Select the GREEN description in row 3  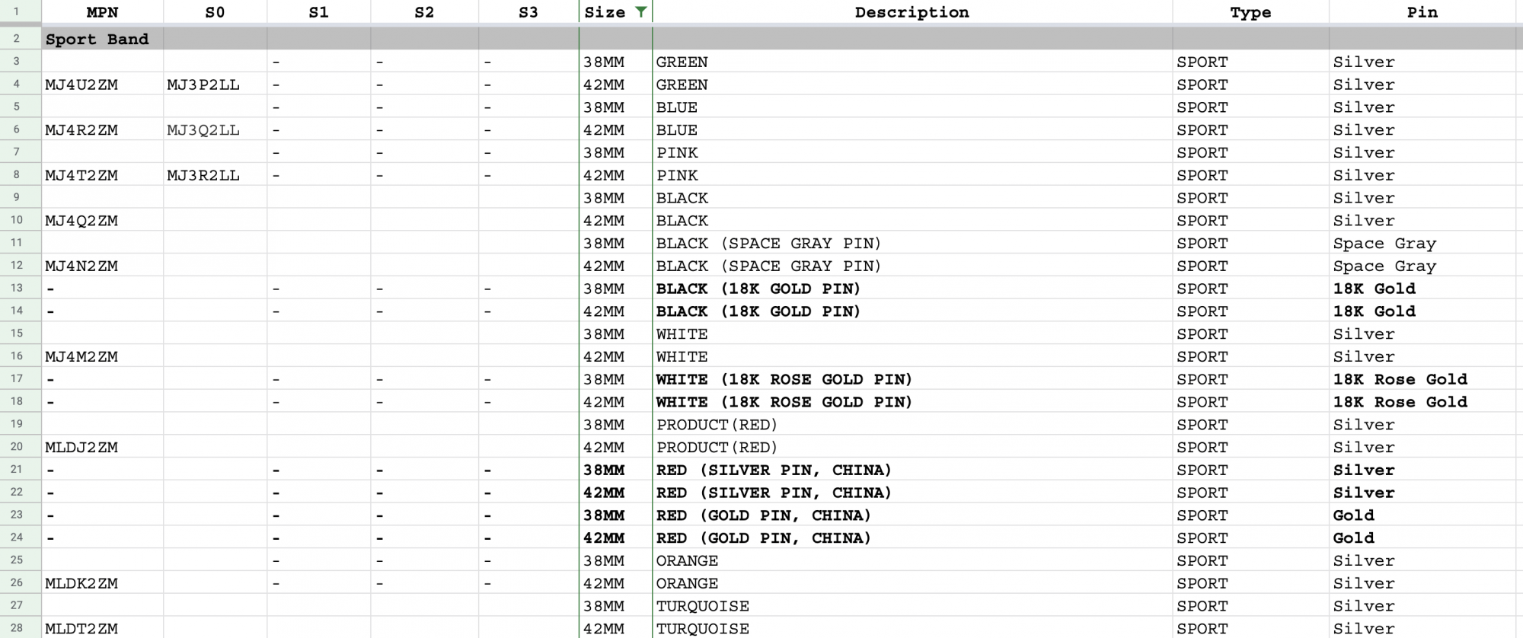pyautogui.click(x=912, y=62)
